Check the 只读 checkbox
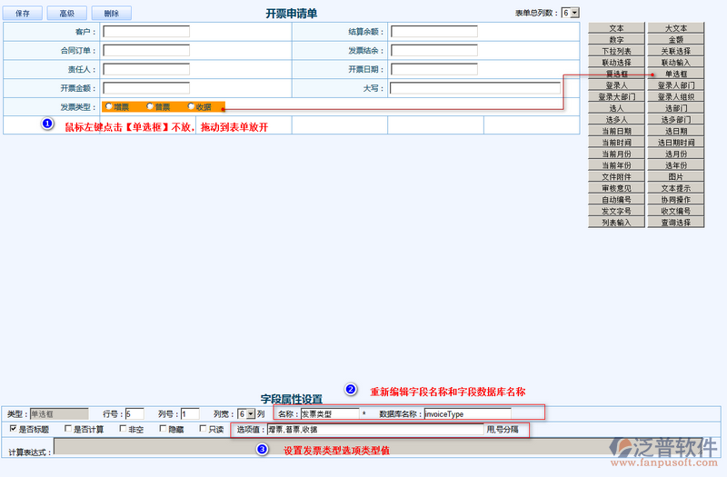 coord(203,429)
